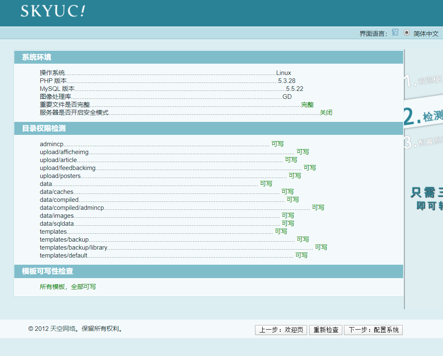
Task: Click step 3 配置系统 in side panel
Action: pyautogui.click(x=423, y=142)
